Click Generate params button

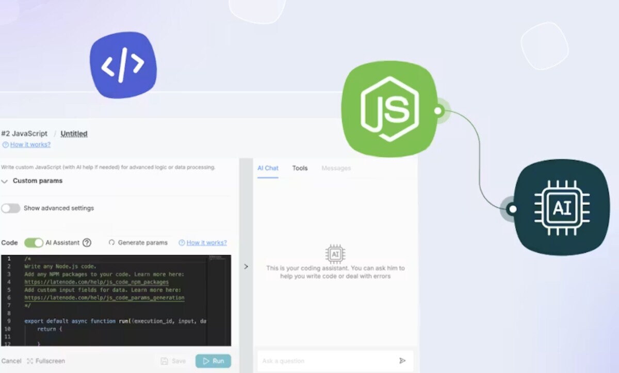point(138,242)
